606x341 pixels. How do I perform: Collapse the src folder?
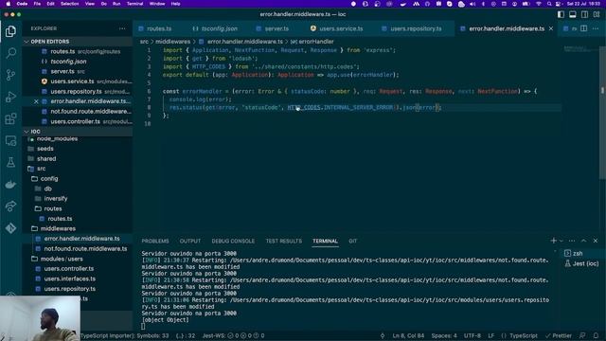click(42, 169)
